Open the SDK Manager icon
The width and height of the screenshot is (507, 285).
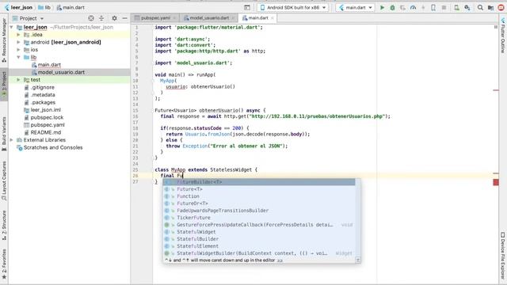click(x=467, y=7)
